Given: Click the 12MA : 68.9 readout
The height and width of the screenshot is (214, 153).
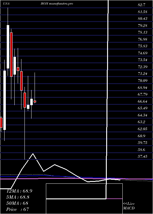Looking at the screenshot, I should point(19,191).
